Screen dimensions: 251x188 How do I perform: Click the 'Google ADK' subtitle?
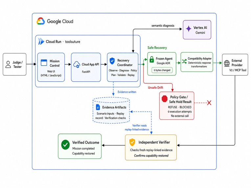163,63
